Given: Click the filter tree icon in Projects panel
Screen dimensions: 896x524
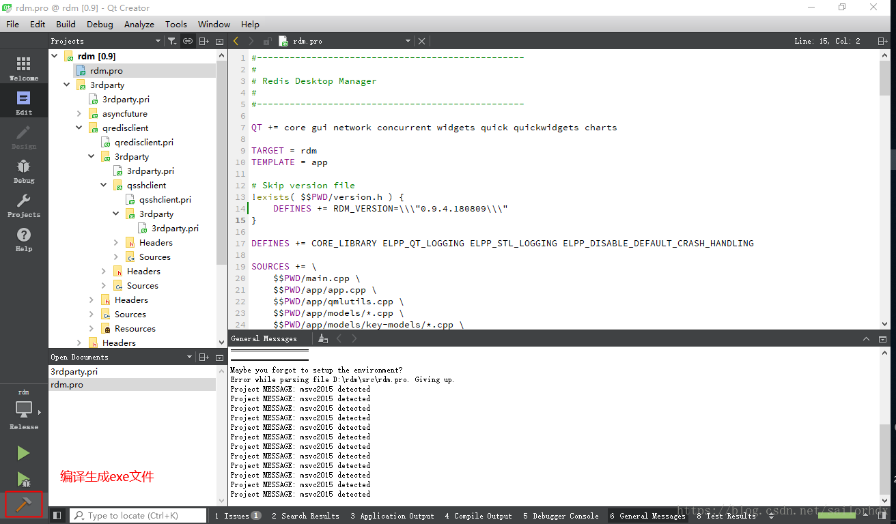Looking at the screenshot, I should pos(172,41).
